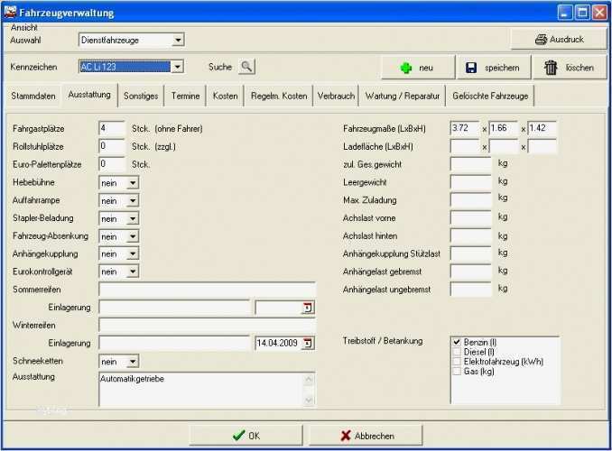Image resolution: width=612 pixels, height=451 pixels.
Task: Click the vehicle height field 1.42
Action: click(x=542, y=128)
